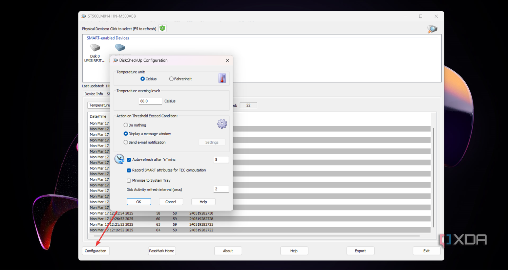The height and width of the screenshot is (270, 508).
Task: Uncheck Record SMART attributes for TEC computation
Action: pos(129,170)
